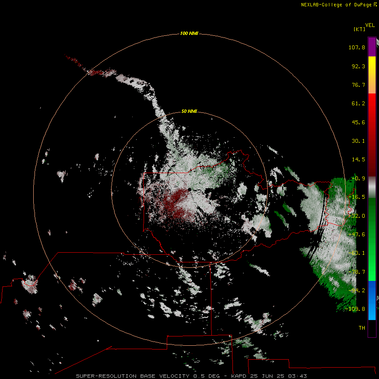Click the radar site center dot
The height and width of the screenshot is (379, 379).
pyautogui.click(x=189, y=189)
